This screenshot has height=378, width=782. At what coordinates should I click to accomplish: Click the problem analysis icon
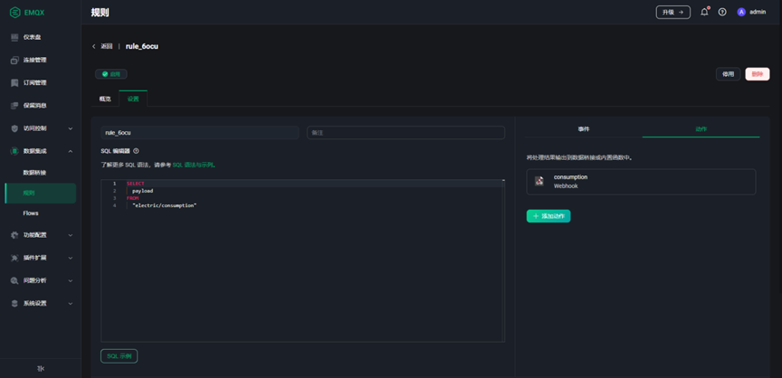tap(15, 280)
